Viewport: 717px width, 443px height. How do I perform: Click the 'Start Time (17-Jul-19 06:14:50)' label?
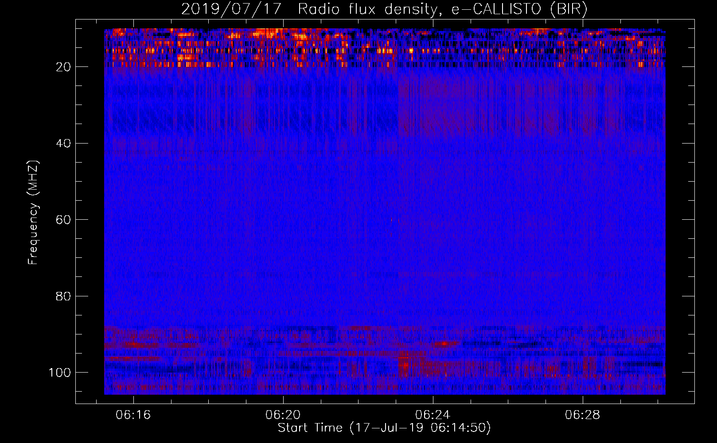384,428
